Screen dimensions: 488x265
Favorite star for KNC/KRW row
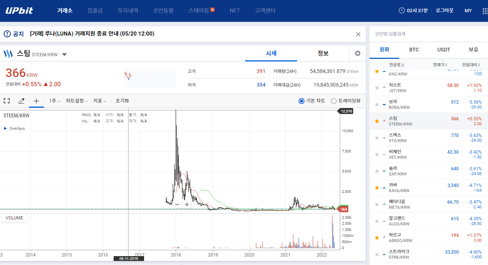tap(377, 71)
